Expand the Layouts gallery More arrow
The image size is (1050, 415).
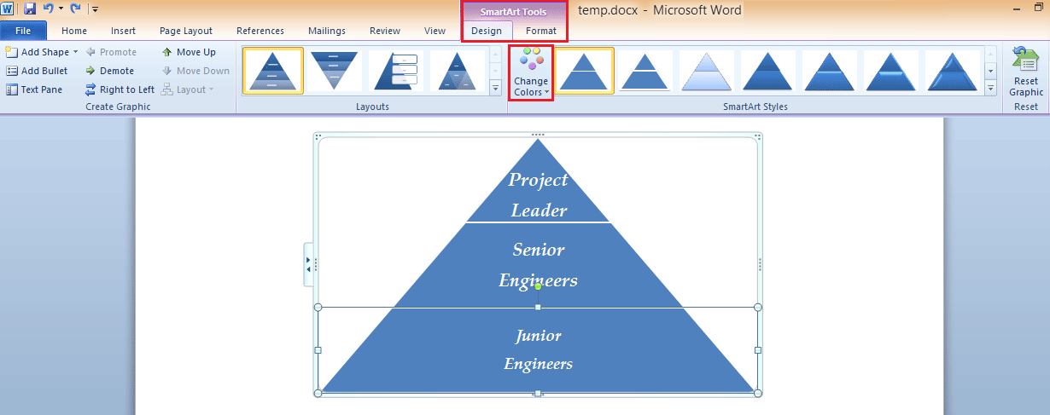tap(495, 88)
